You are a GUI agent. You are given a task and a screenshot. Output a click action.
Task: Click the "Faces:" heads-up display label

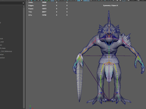click(31, 9)
